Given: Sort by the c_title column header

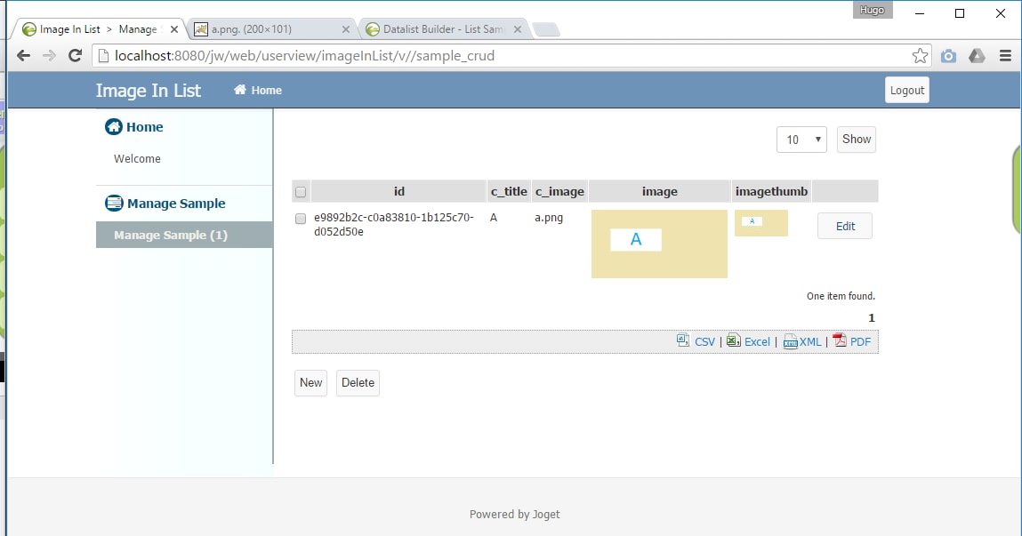Looking at the screenshot, I should click(509, 191).
